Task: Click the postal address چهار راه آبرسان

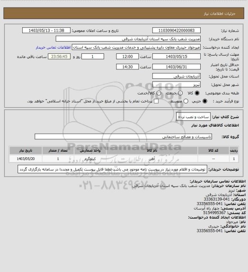Action: point(207,208)
